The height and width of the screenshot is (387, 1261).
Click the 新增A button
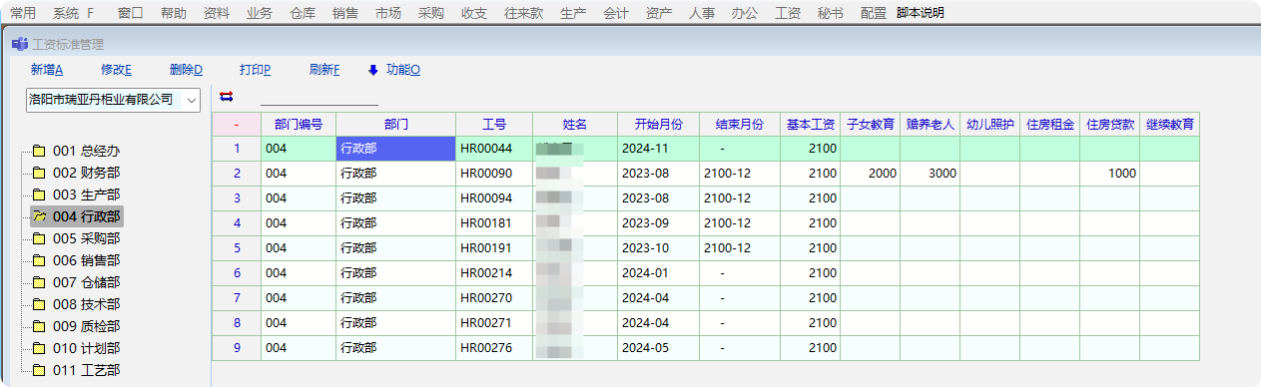coord(47,70)
